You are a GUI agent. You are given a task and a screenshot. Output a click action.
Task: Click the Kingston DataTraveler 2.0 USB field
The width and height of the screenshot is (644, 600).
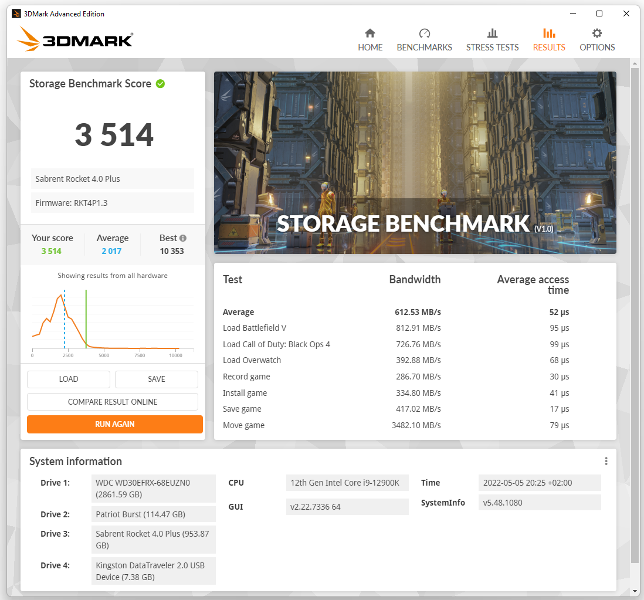point(154,571)
